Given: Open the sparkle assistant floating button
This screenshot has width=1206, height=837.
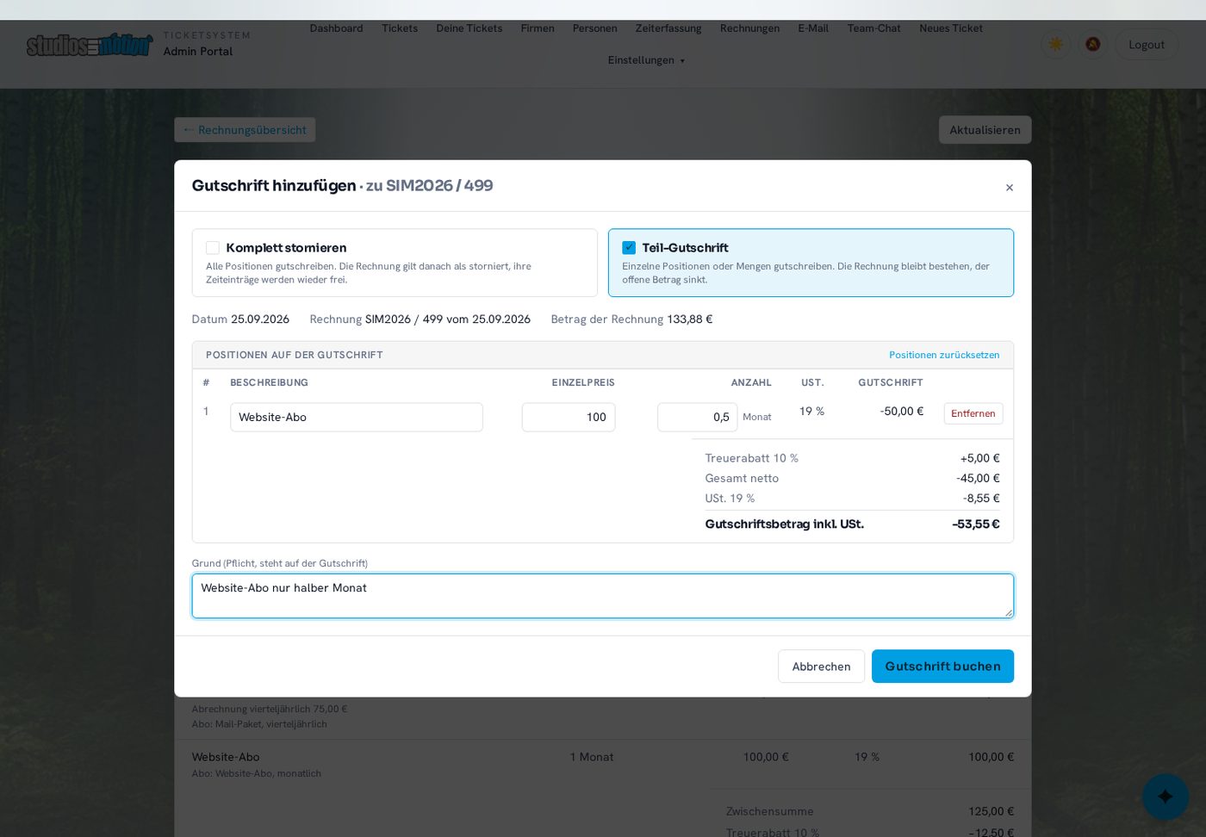Looking at the screenshot, I should click(1165, 797).
